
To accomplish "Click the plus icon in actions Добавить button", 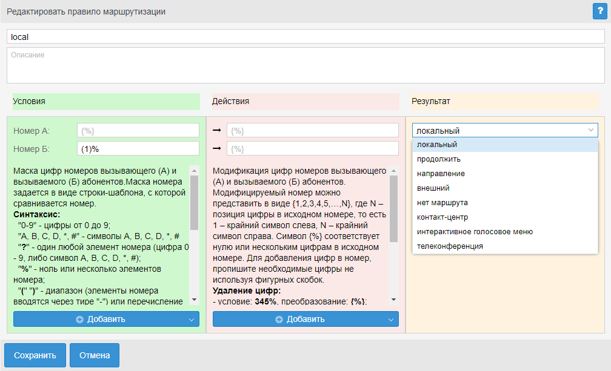I will 279,320.
